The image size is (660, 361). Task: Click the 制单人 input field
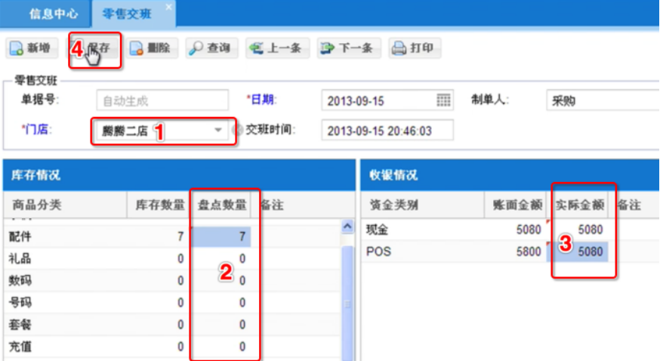click(x=600, y=100)
